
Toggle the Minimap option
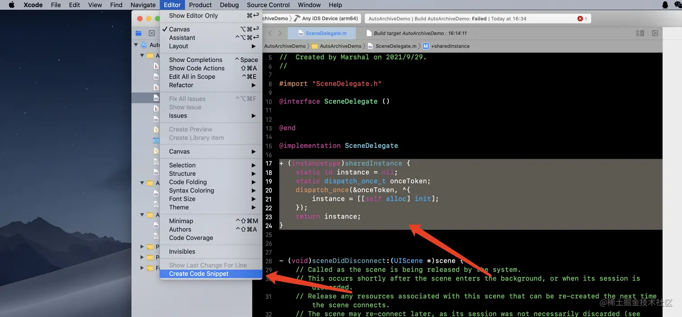pyautogui.click(x=211, y=221)
